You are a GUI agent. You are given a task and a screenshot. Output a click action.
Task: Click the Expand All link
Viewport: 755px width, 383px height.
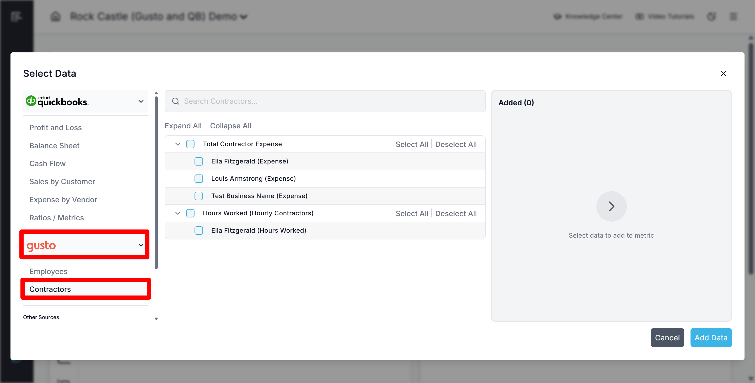coord(183,126)
